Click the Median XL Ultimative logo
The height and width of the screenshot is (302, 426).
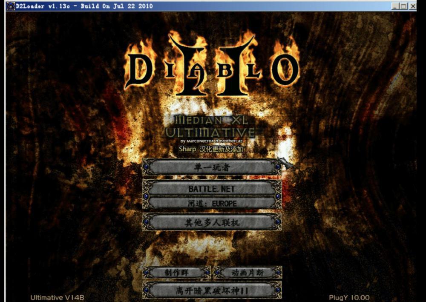210,127
